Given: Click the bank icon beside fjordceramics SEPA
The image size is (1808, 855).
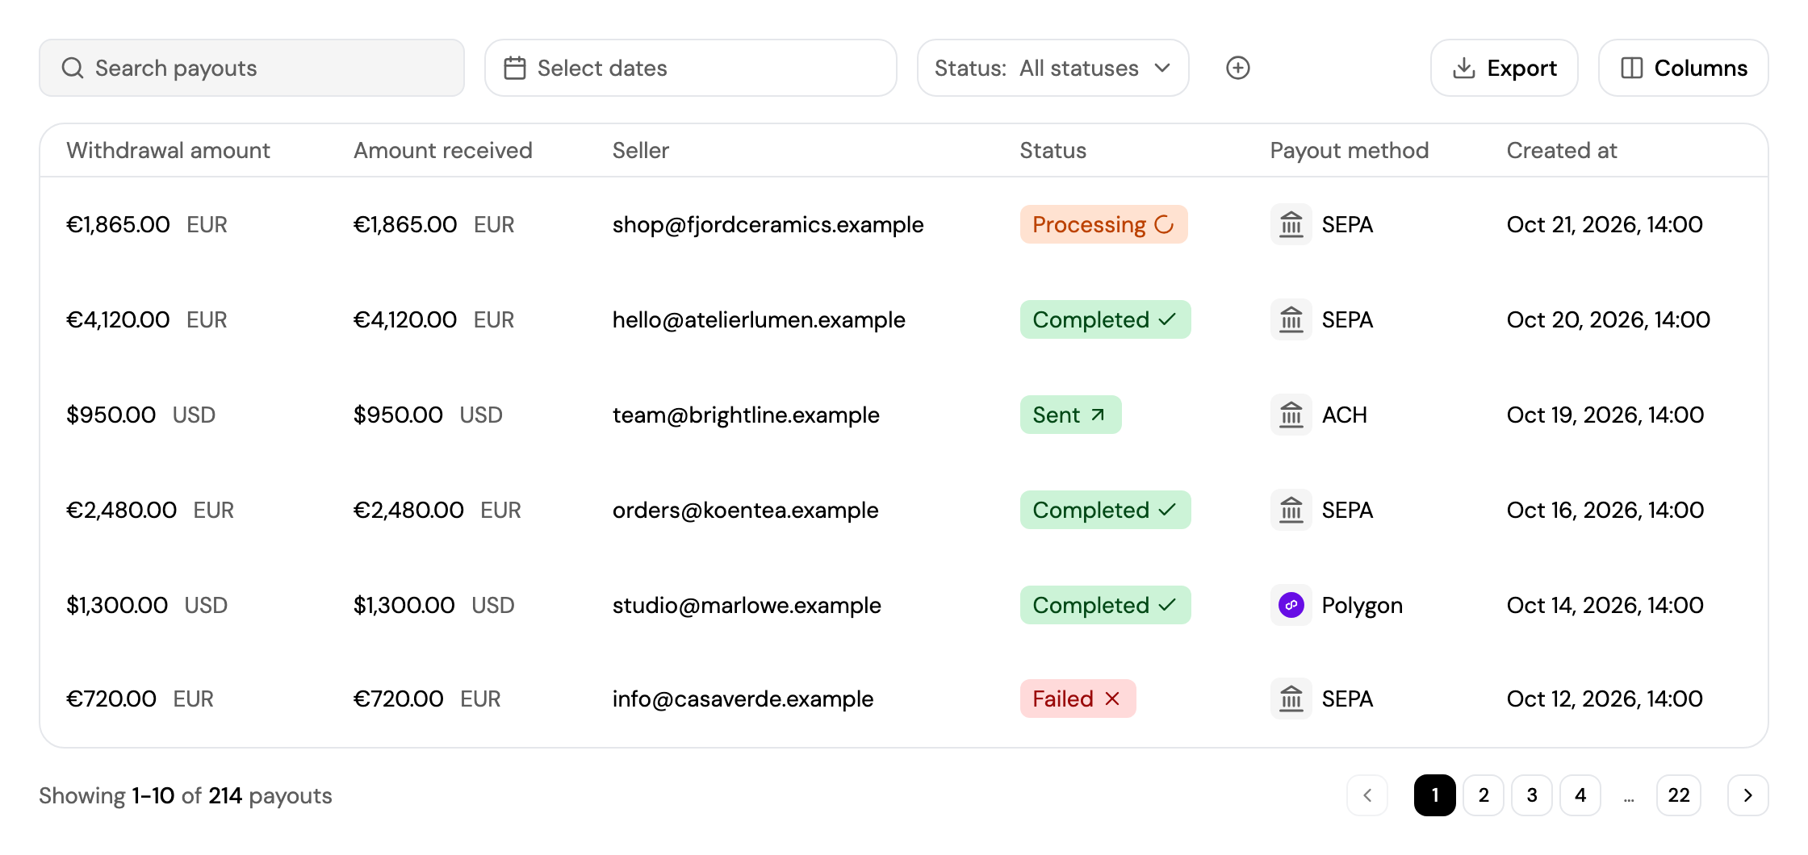Looking at the screenshot, I should (x=1291, y=224).
